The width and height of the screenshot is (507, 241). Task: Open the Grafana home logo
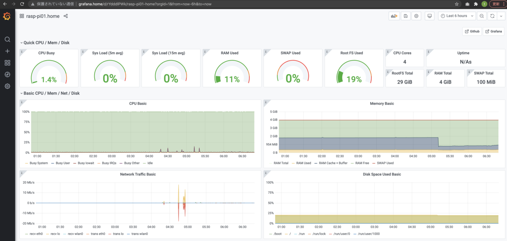[7, 16]
